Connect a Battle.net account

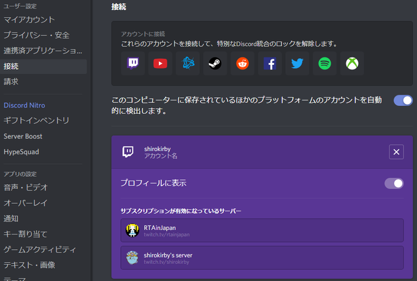pyautogui.click(x=188, y=64)
